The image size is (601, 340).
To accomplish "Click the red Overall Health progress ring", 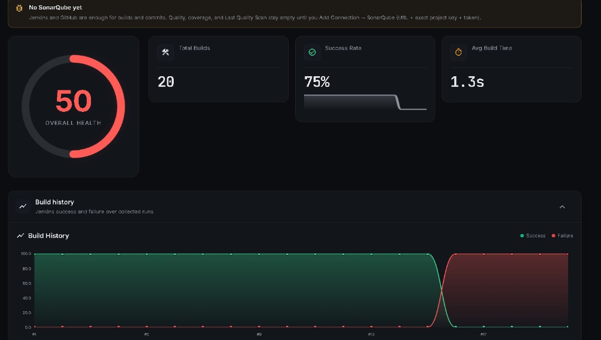I will pos(73,107).
